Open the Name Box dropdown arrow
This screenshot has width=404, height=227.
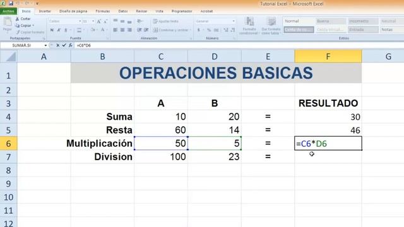45,45
